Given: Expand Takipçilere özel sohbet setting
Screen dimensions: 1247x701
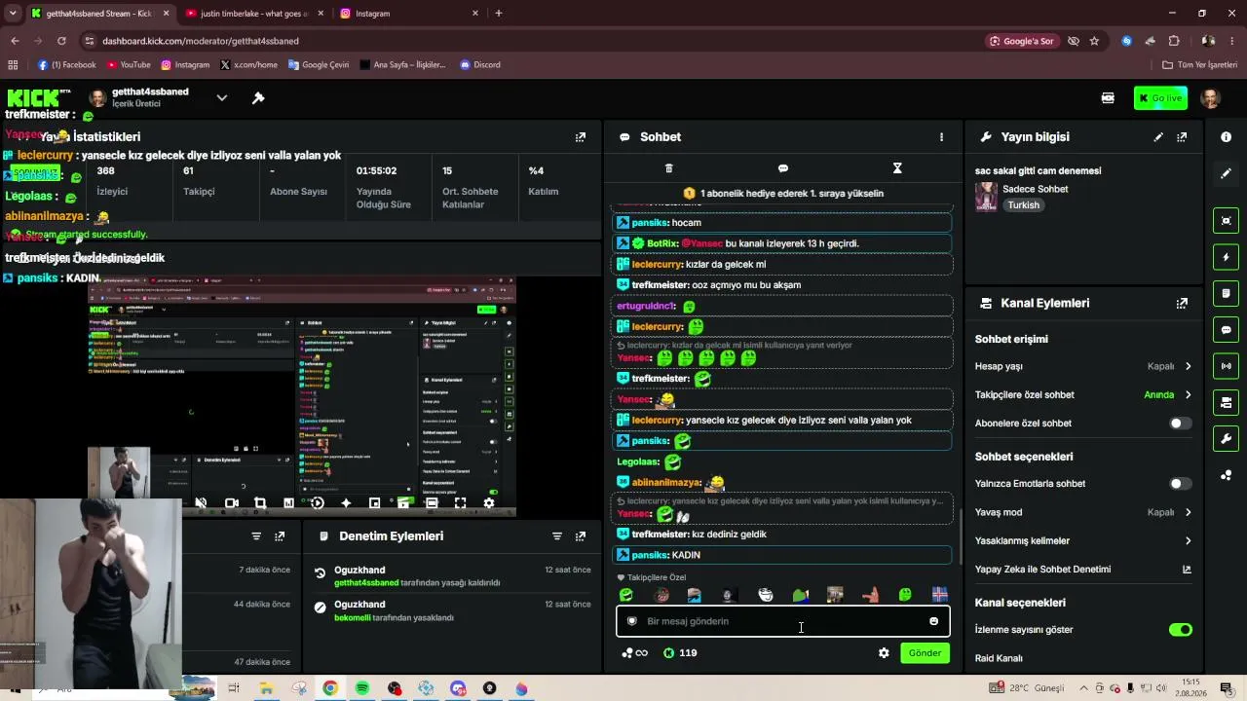Looking at the screenshot, I should (x=1188, y=394).
